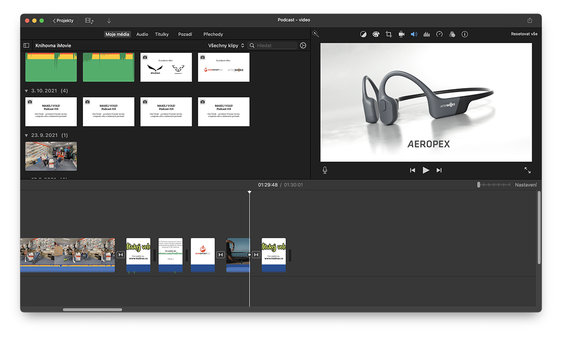Skip to previous clip in viewer

point(413,170)
